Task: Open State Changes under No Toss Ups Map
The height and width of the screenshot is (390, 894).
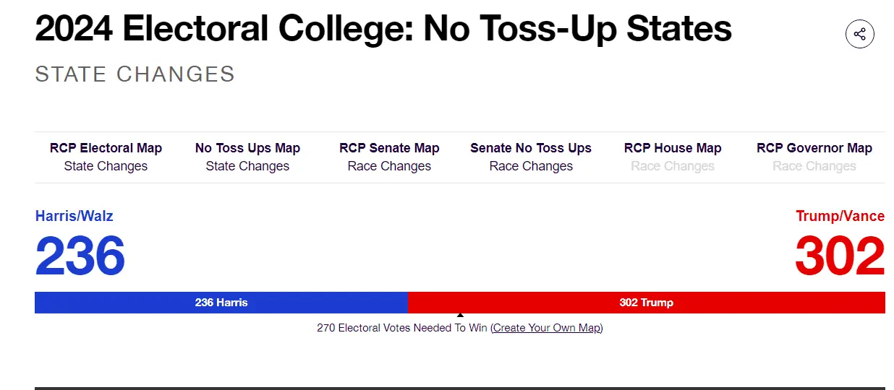Action: pos(247,166)
